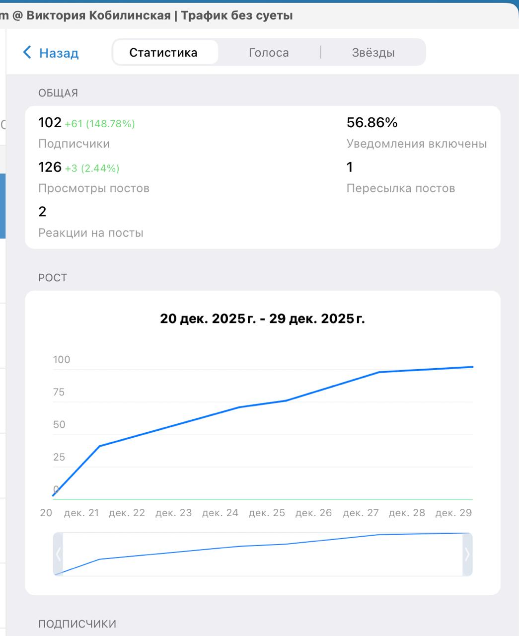The width and height of the screenshot is (519, 636).
Task: Click the 56.86% notifications enabled value
Action: (x=372, y=123)
